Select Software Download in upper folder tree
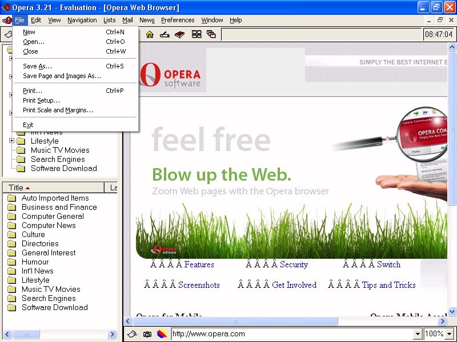This screenshot has height=342, width=457. click(64, 168)
